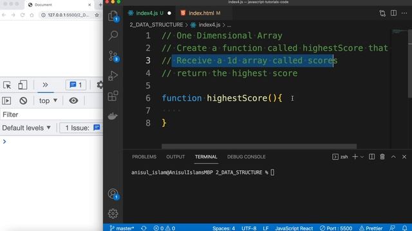Toggle device toolbar in DevTools
412x231 pixels.
click(23, 85)
